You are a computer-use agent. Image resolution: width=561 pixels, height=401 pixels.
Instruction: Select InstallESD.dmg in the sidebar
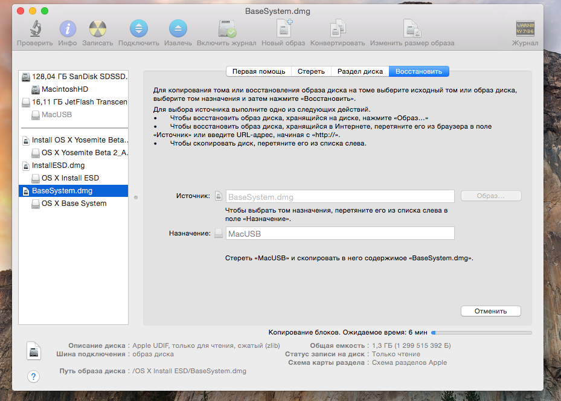[x=58, y=165]
